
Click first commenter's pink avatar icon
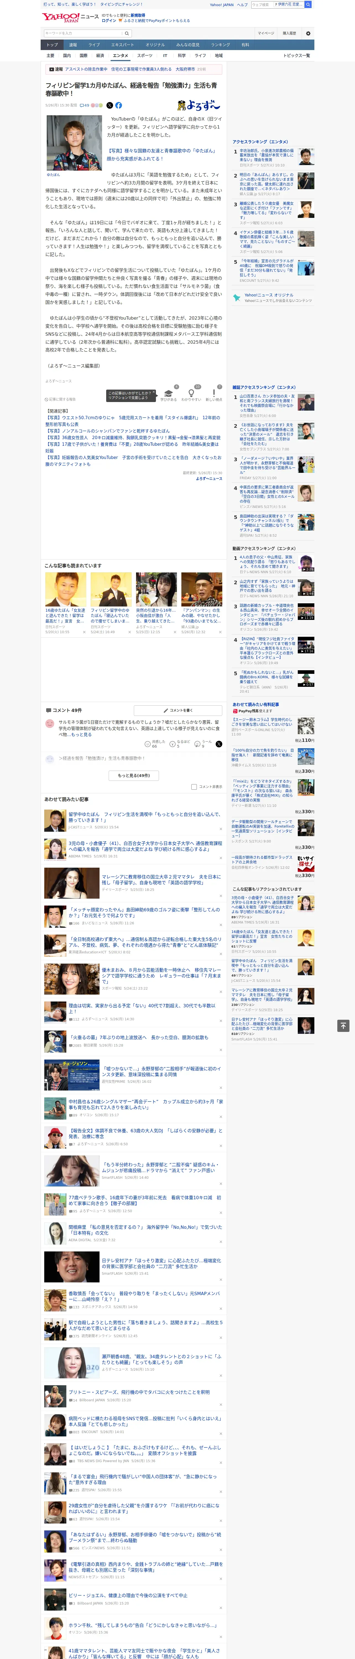[x=49, y=723]
